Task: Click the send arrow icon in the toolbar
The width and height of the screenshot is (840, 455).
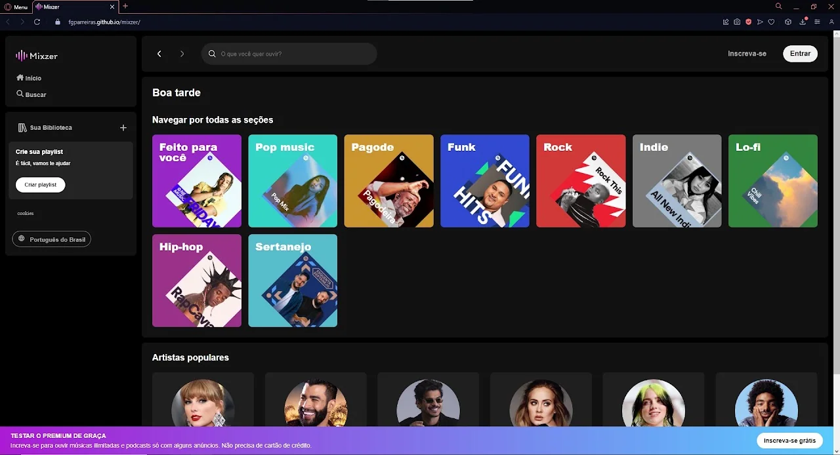Action: 760,22
